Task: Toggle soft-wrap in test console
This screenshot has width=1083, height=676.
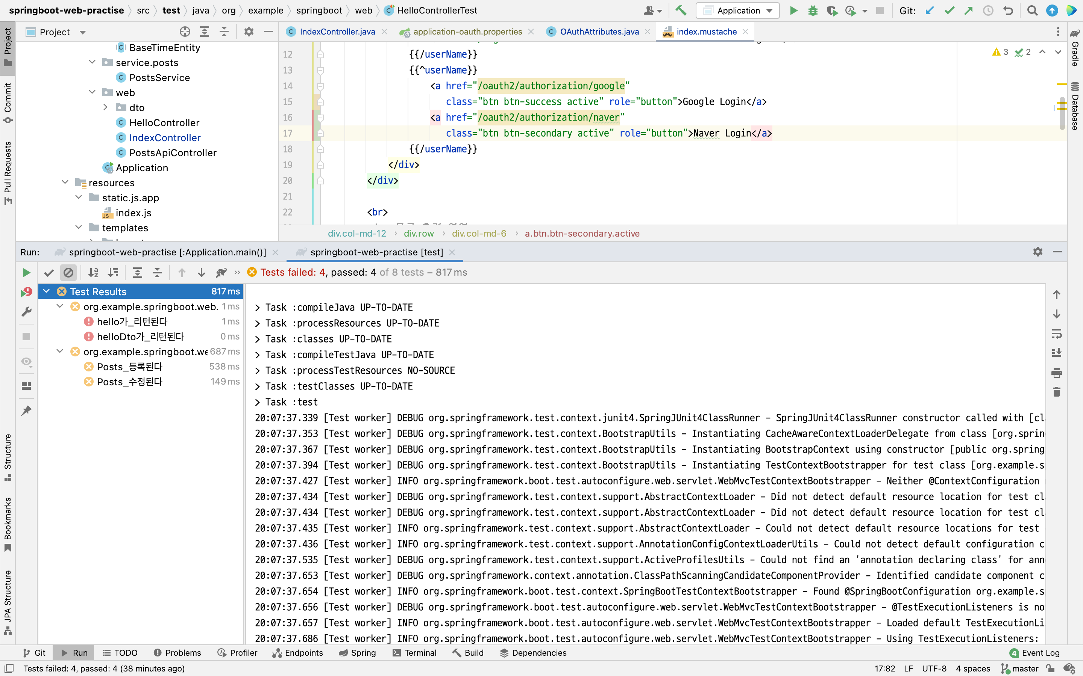Action: (1056, 333)
